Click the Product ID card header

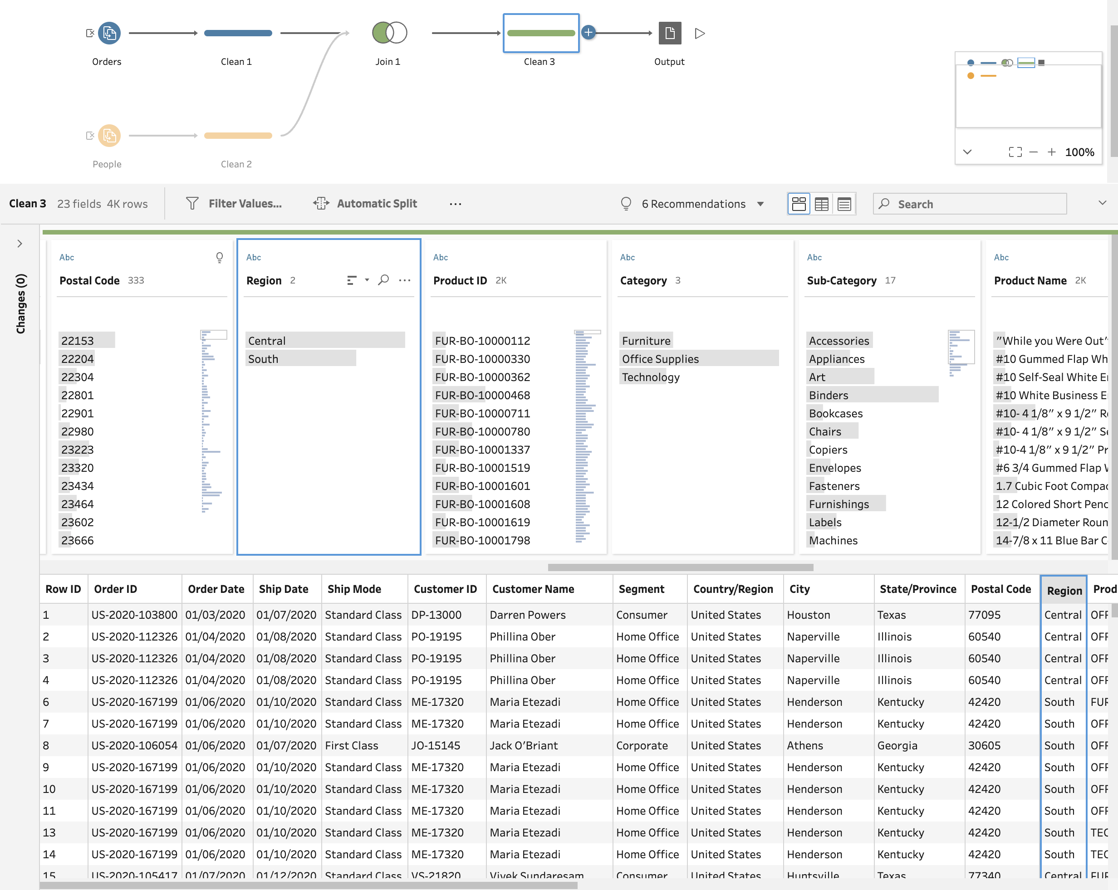tap(460, 280)
